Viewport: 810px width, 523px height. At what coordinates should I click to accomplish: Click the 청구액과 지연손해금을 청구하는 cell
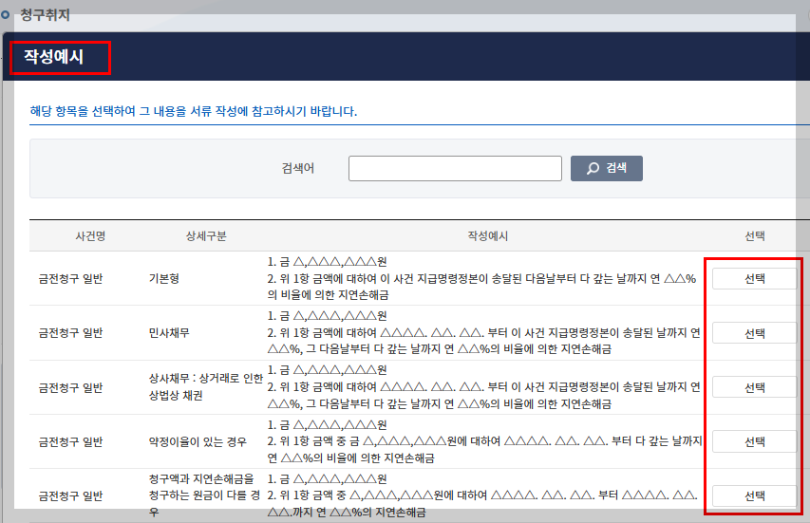click(204, 495)
